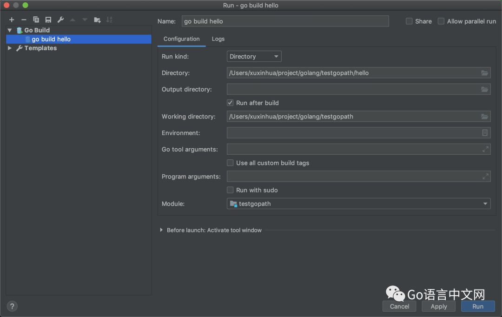Expand the Before launch section
Image resolution: width=502 pixels, height=317 pixels.
tap(161, 230)
